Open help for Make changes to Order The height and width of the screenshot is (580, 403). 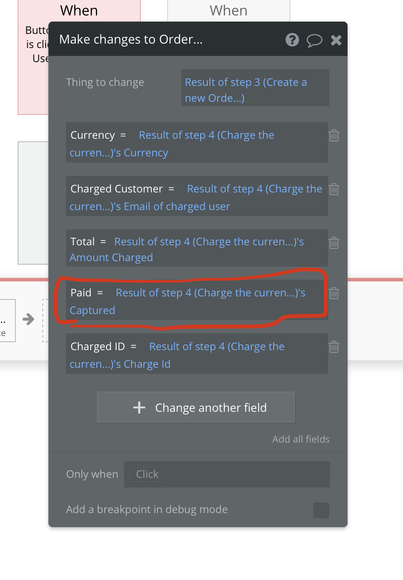(292, 40)
